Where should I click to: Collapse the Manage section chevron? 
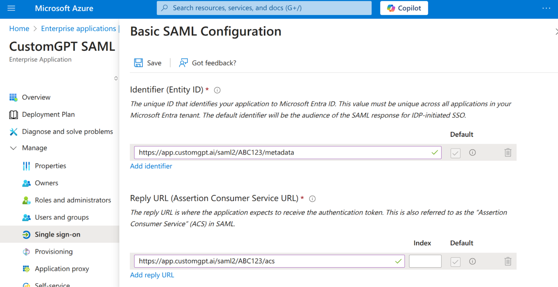(13, 148)
